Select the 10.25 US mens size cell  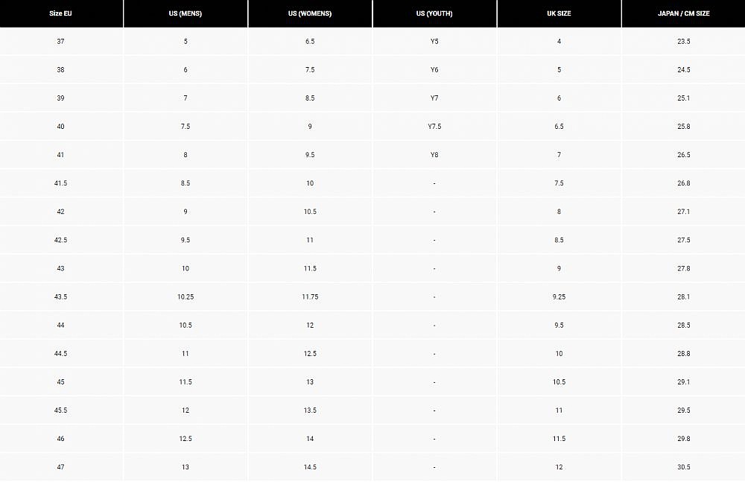click(x=186, y=297)
